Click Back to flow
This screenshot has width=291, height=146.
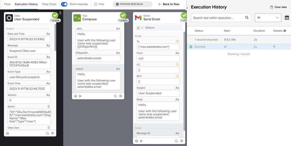tap(169, 4)
